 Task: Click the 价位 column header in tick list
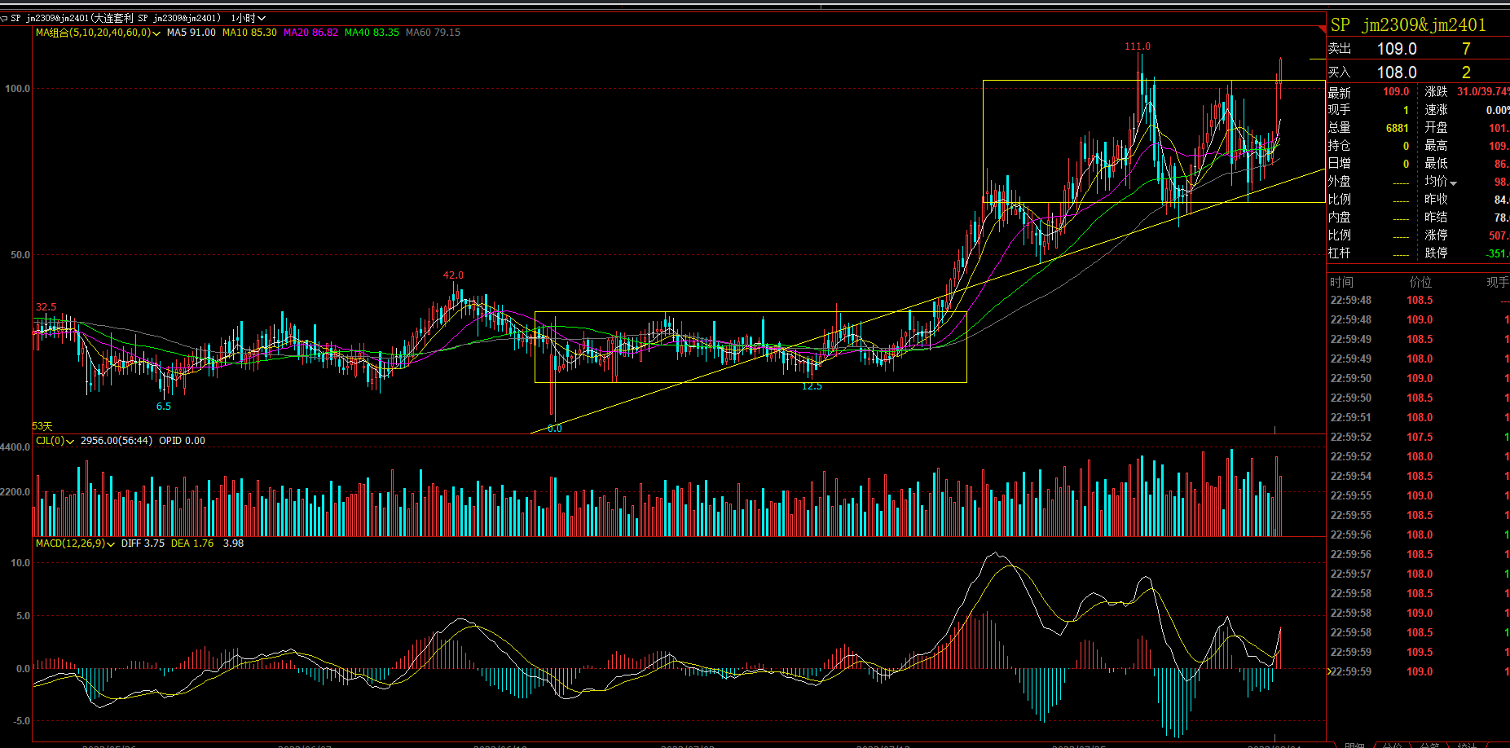tap(1420, 282)
